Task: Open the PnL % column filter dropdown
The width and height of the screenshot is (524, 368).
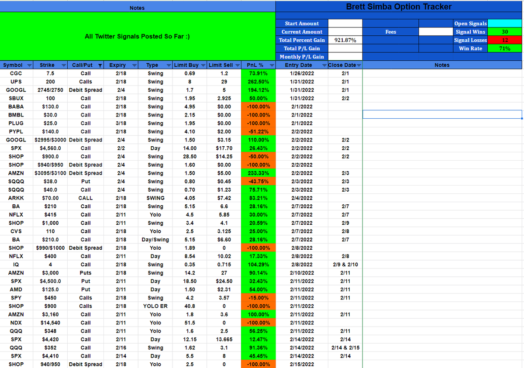Action: pos(272,65)
